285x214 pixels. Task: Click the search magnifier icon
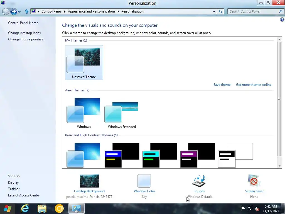[281, 11]
